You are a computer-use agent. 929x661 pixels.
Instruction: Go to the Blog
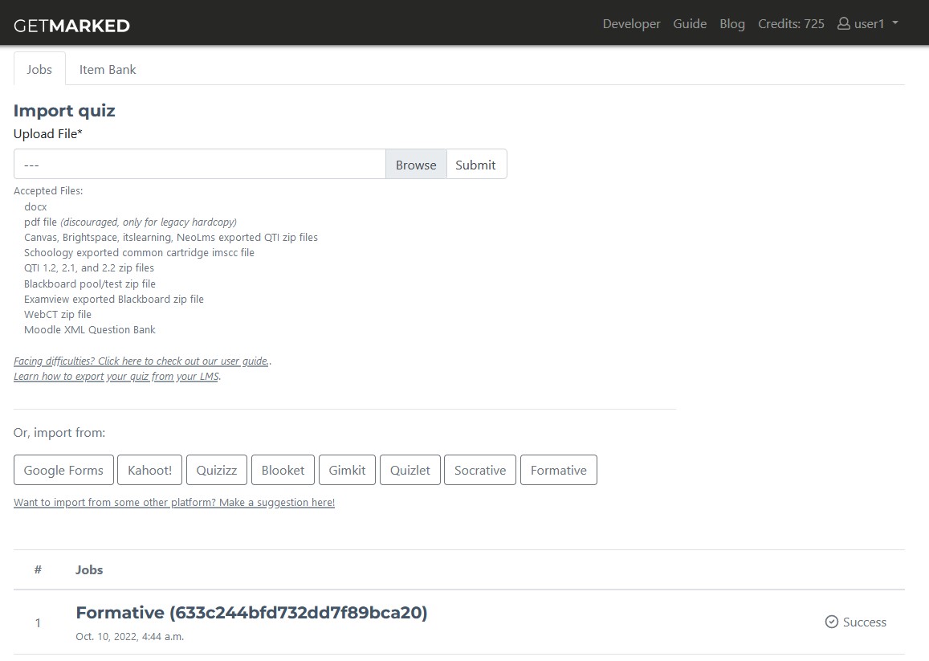tap(732, 24)
